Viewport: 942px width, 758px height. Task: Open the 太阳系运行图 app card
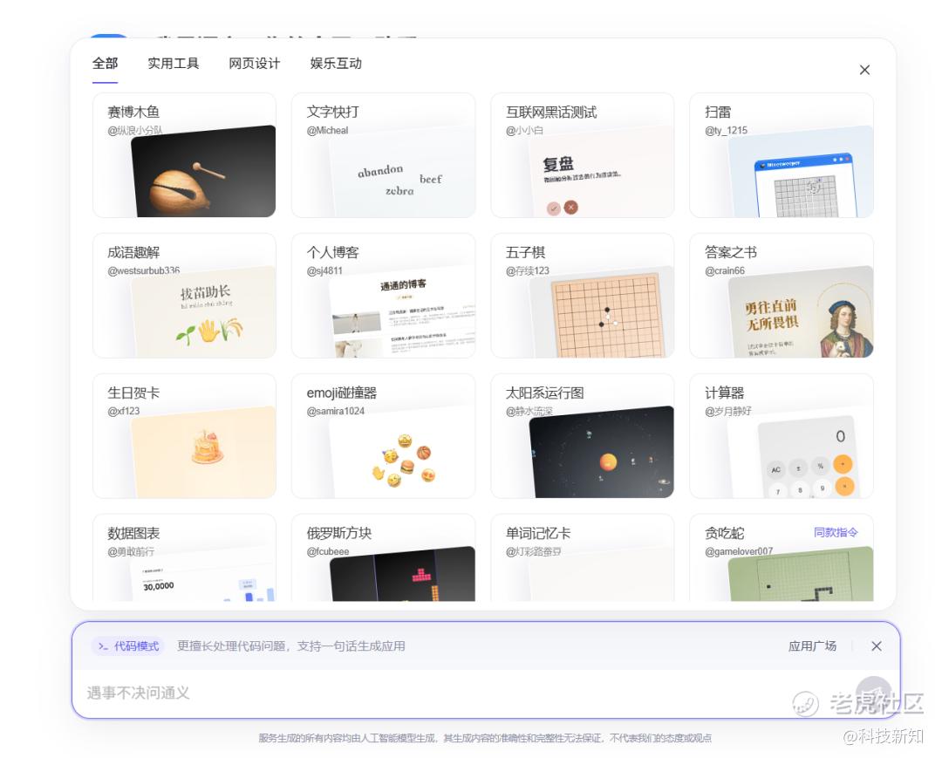pos(582,436)
